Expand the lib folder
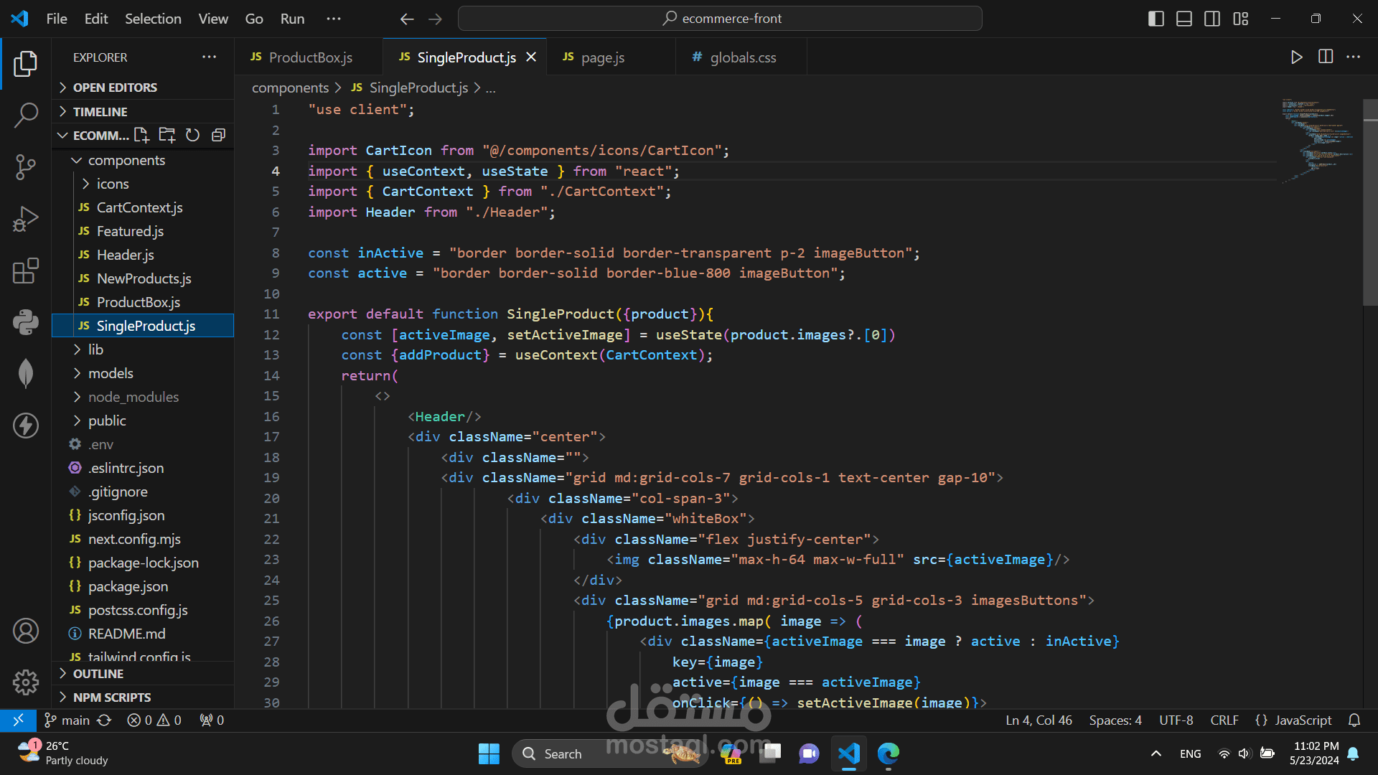Image resolution: width=1378 pixels, height=775 pixels. pos(95,349)
